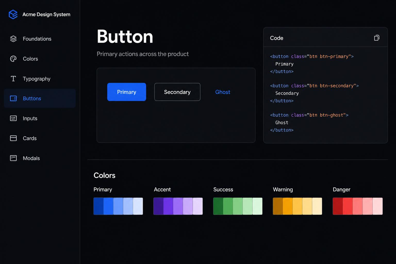
Task: Open the Cards page
Action: pyautogui.click(x=40, y=138)
